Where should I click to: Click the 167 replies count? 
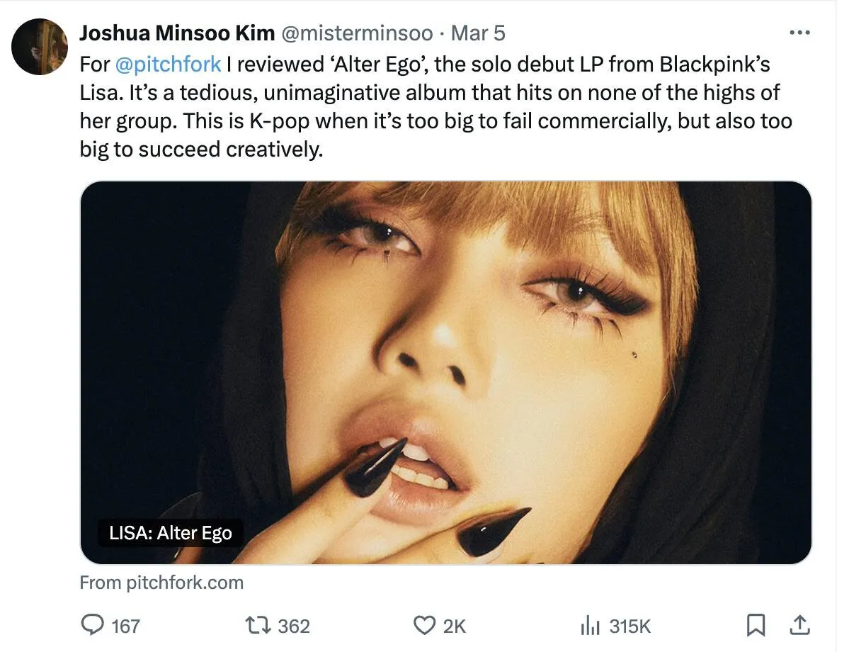125,626
